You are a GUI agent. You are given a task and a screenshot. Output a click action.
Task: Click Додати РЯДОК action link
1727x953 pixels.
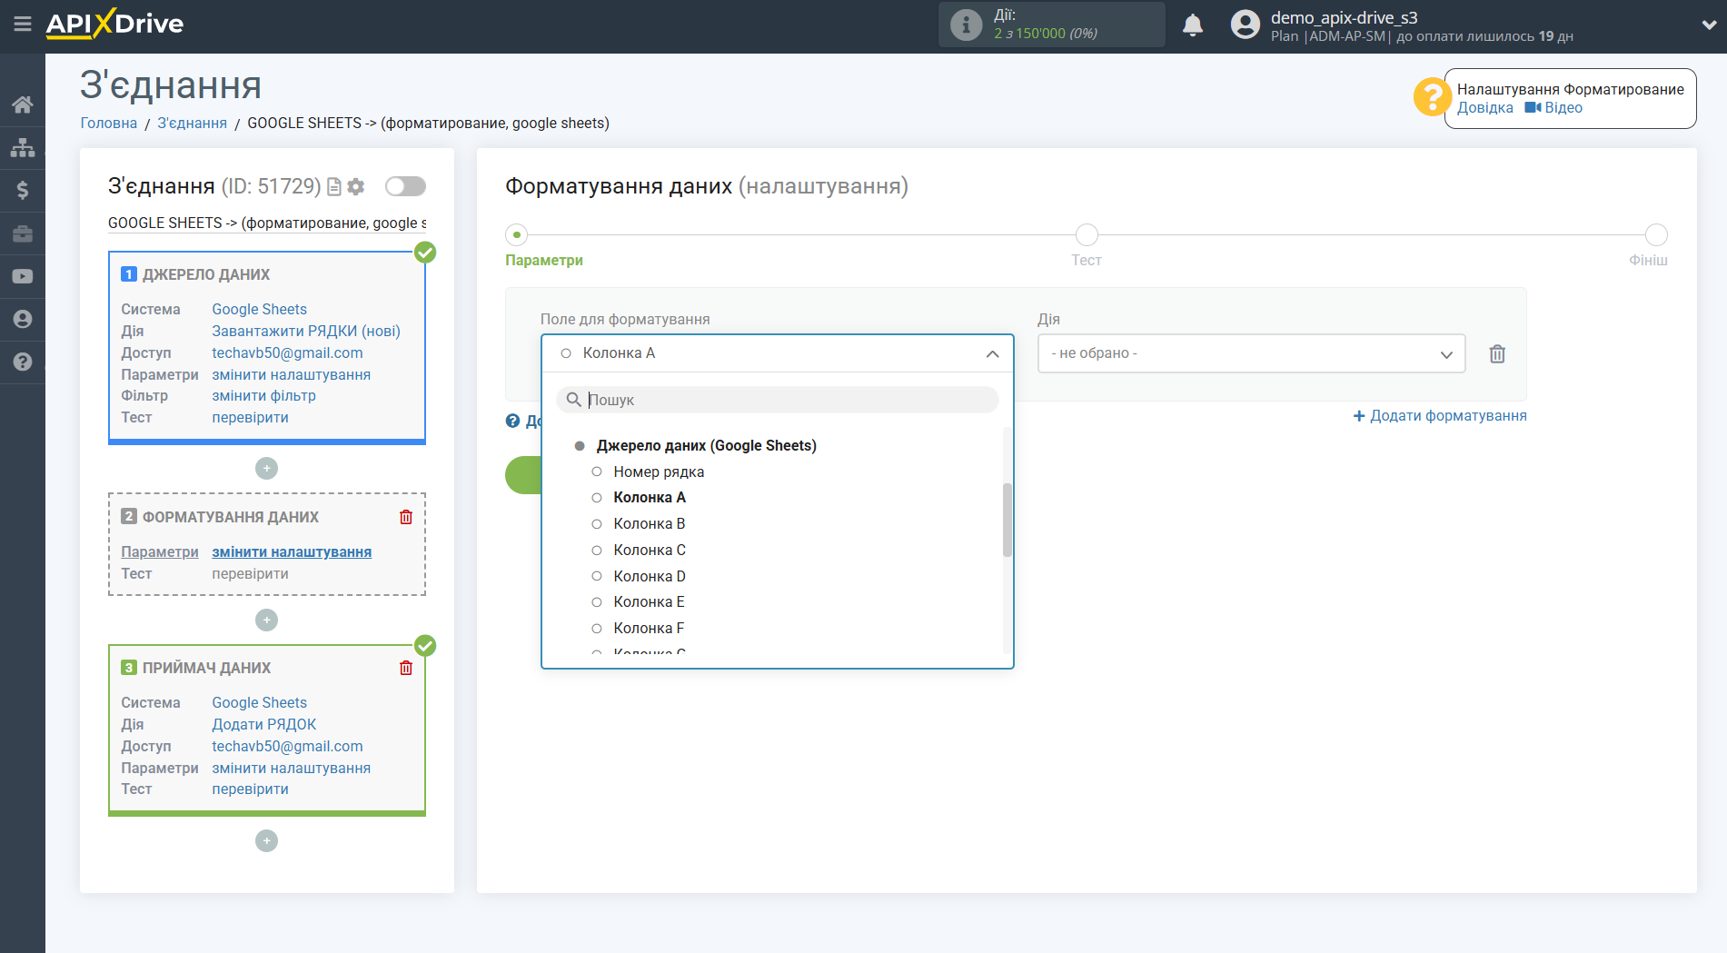point(263,724)
